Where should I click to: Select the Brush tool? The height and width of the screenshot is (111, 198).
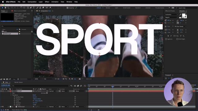click(37, 8)
